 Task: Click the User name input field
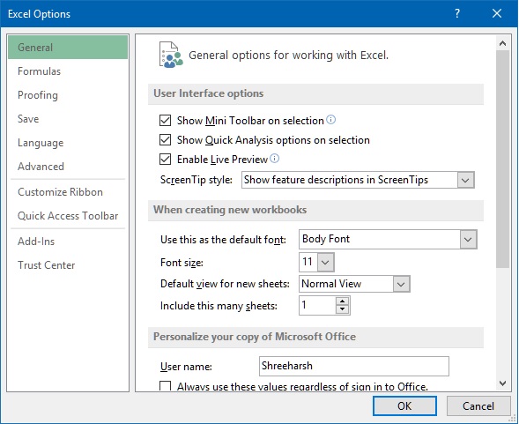coord(354,366)
